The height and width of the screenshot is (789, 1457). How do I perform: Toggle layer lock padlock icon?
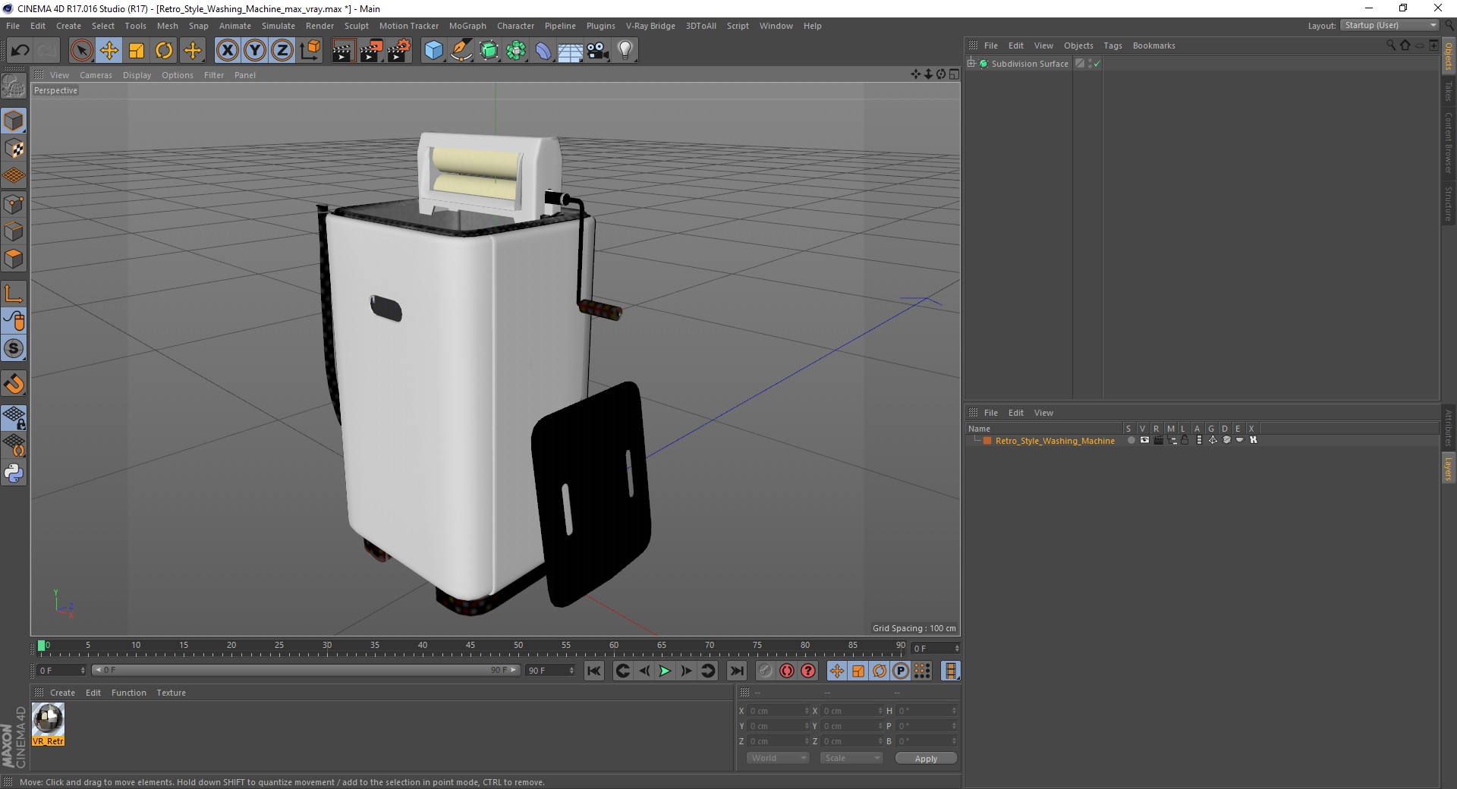pyautogui.click(x=1185, y=441)
